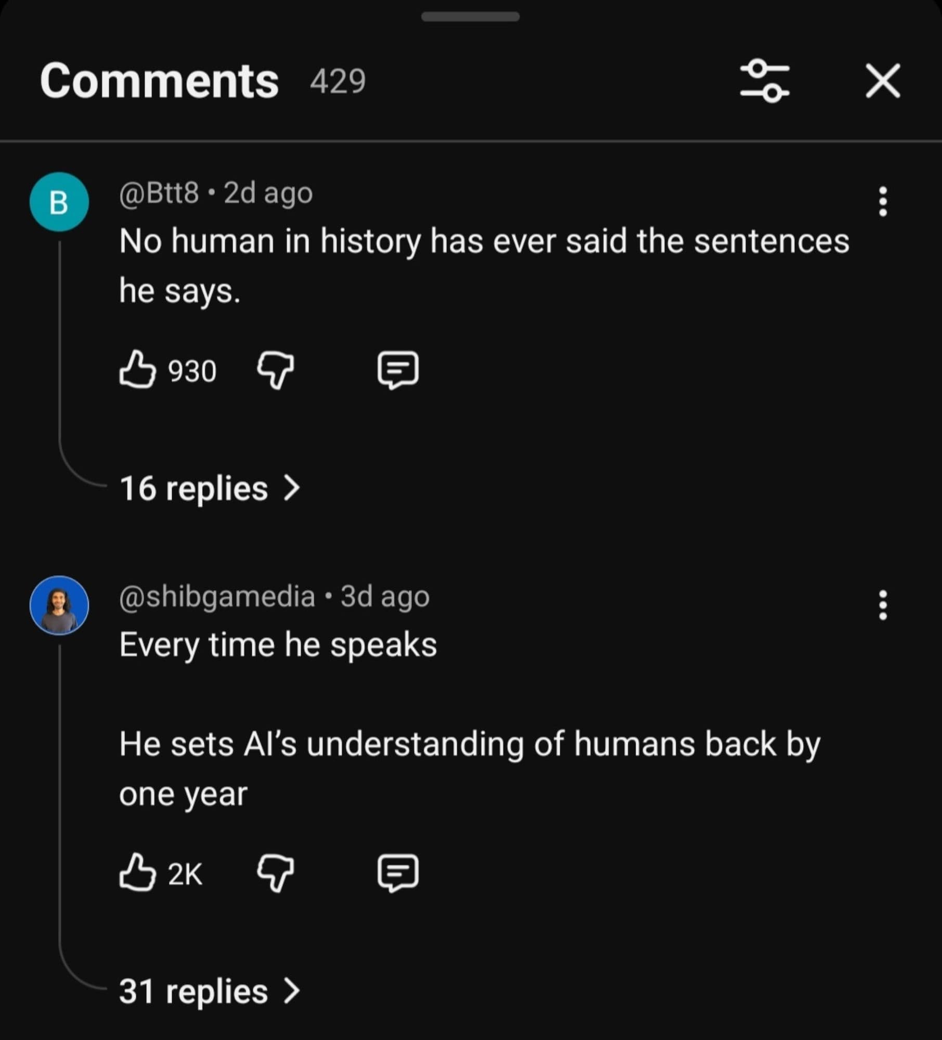Expand the 31 replies thread
The height and width of the screenshot is (1040, 942).
click(x=193, y=992)
